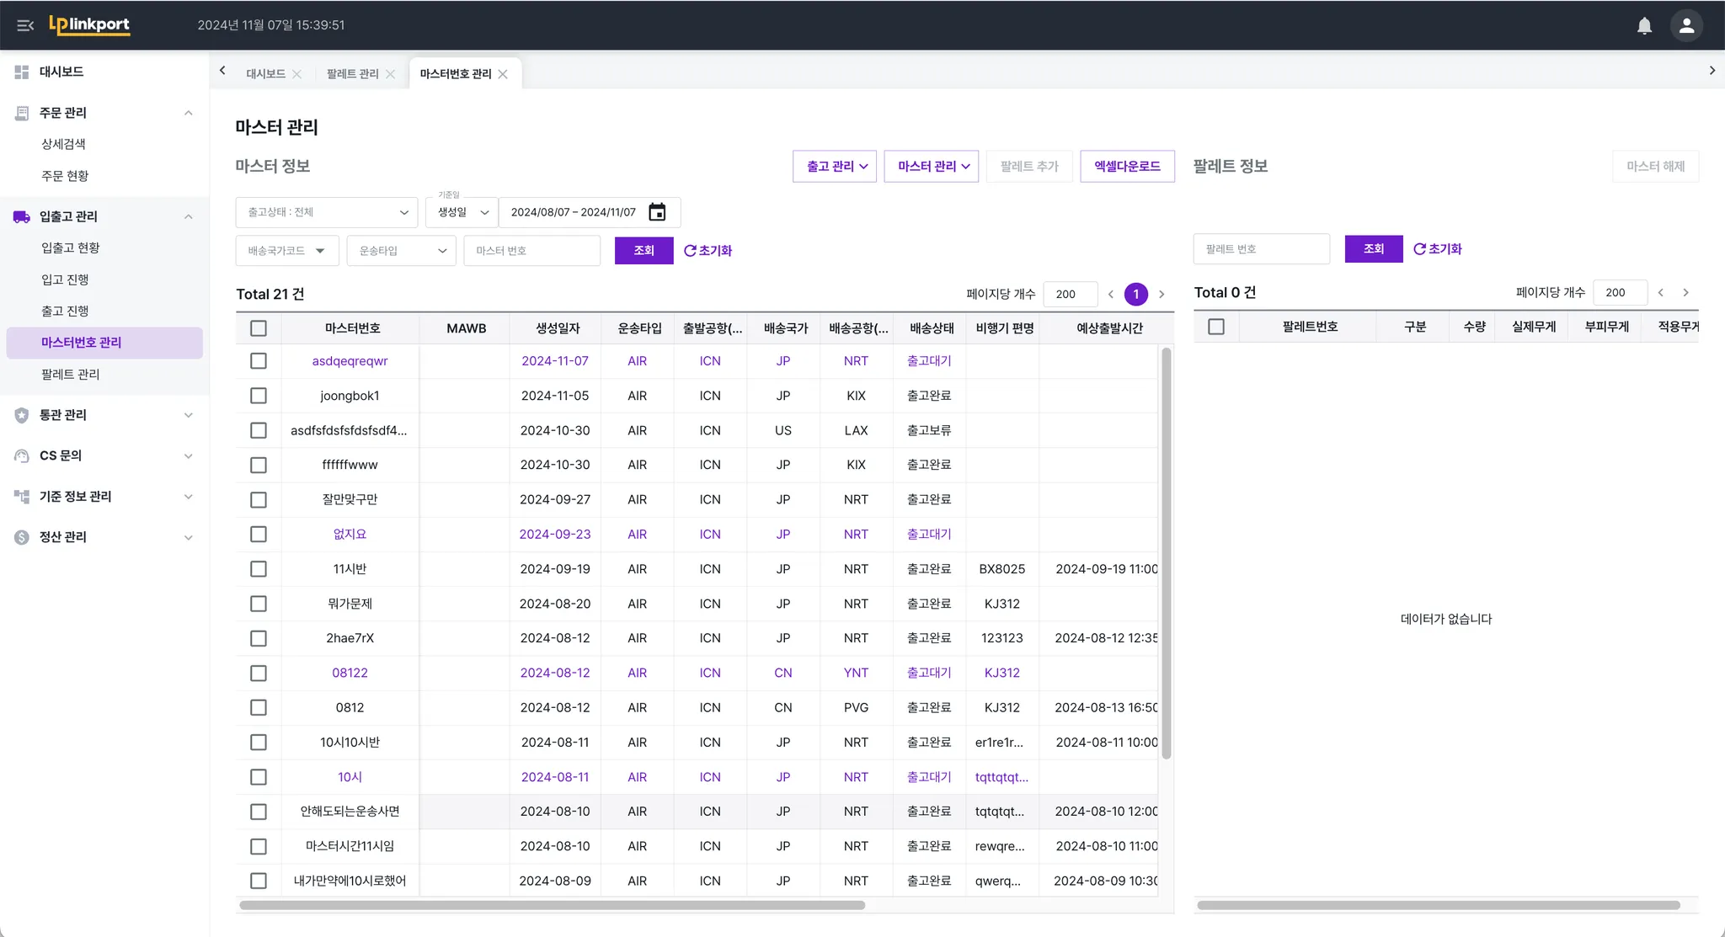The height and width of the screenshot is (937, 1725).
Task: Open 팔레트 관리 in the sidebar menu
Action: (x=71, y=374)
